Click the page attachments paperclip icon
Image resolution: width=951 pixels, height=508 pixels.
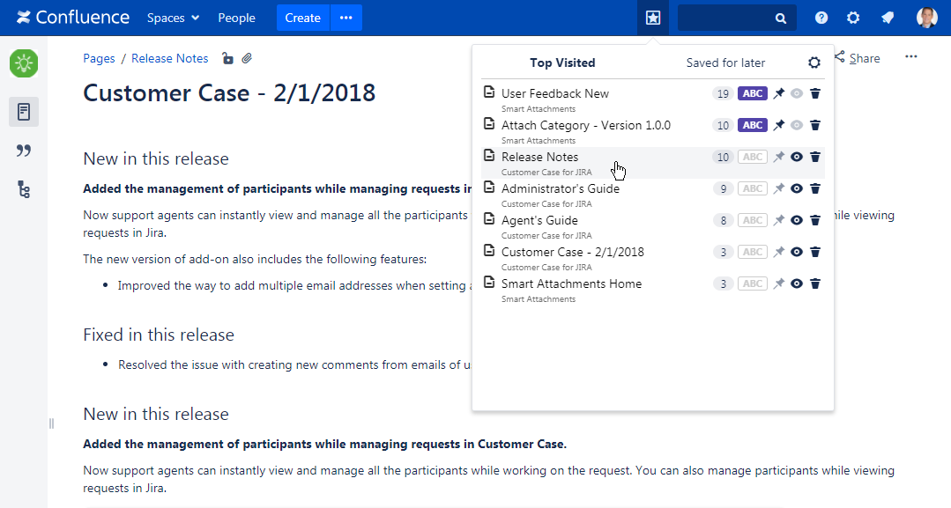tap(248, 59)
